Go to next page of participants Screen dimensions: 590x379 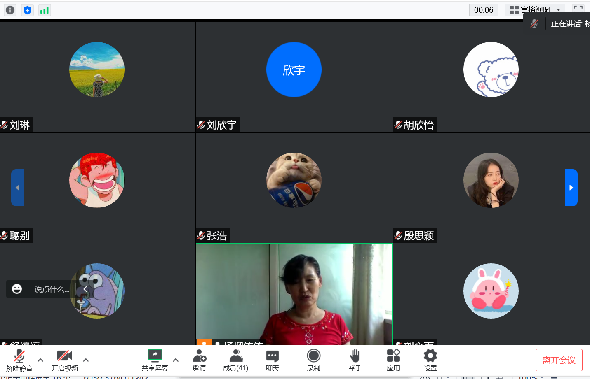571,188
